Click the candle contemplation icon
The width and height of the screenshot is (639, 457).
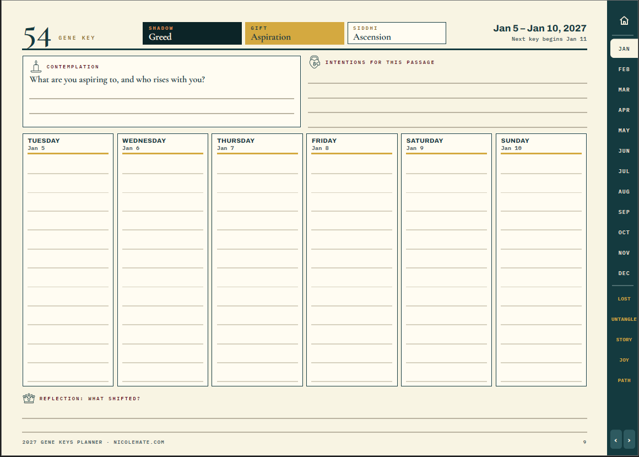[x=36, y=67]
